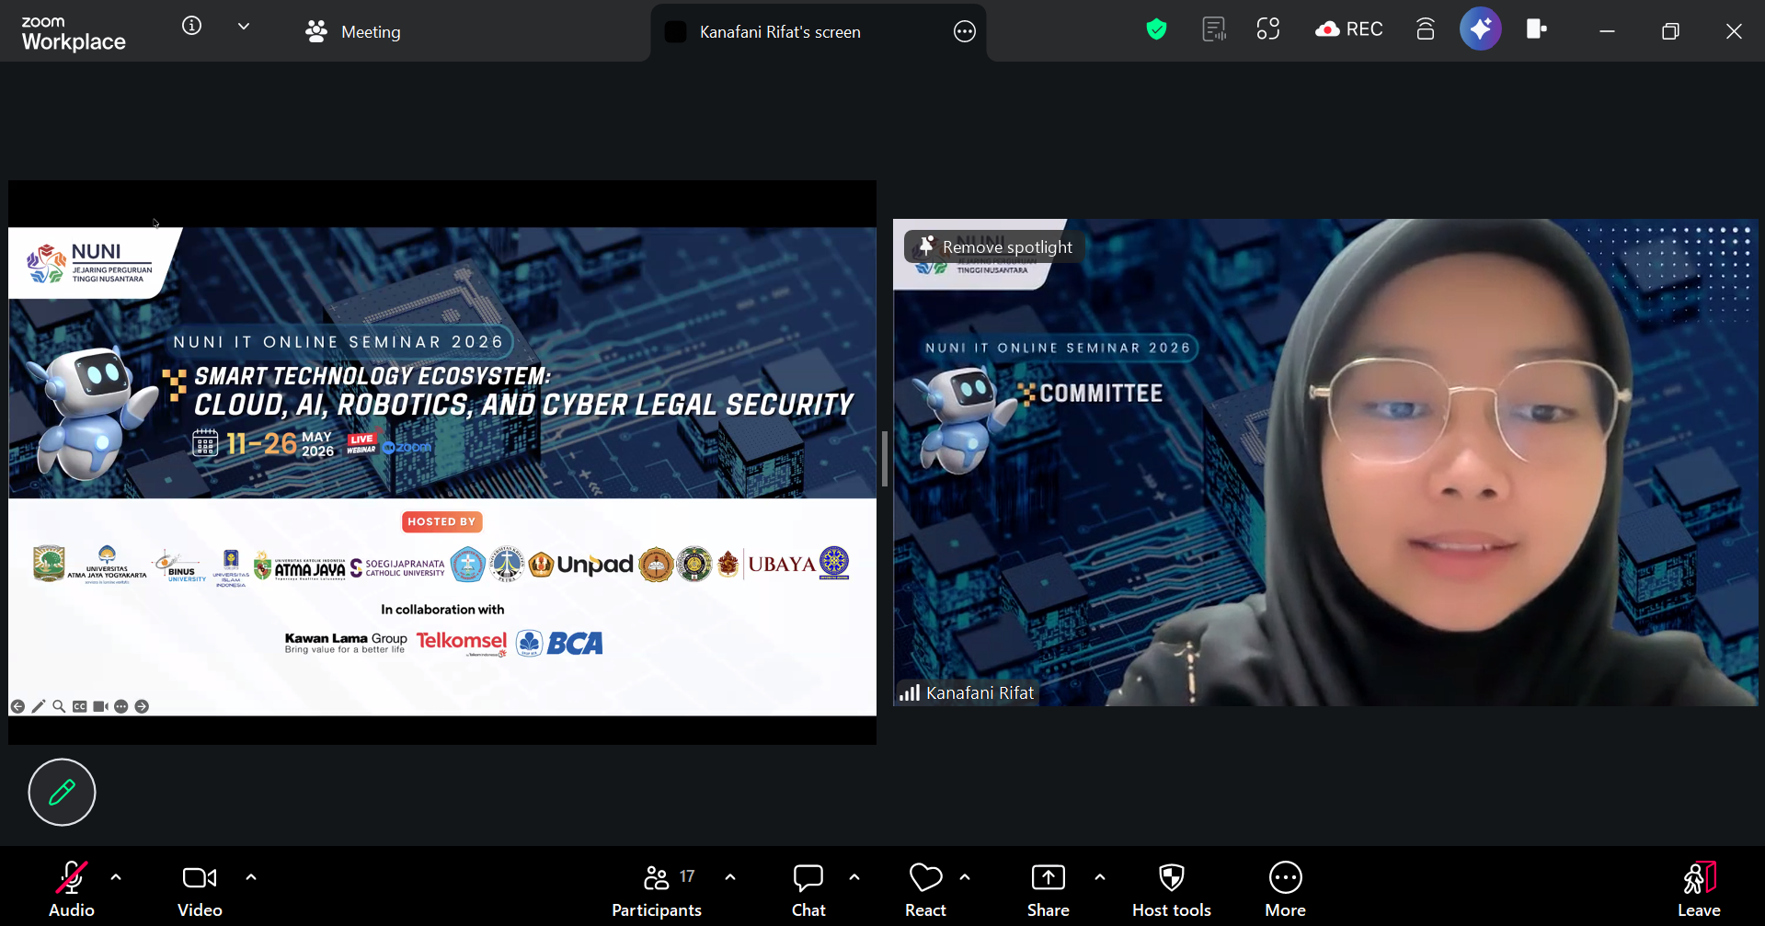Toggle the Video camera button
Viewport: 1765px width, 926px height.
(x=200, y=889)
